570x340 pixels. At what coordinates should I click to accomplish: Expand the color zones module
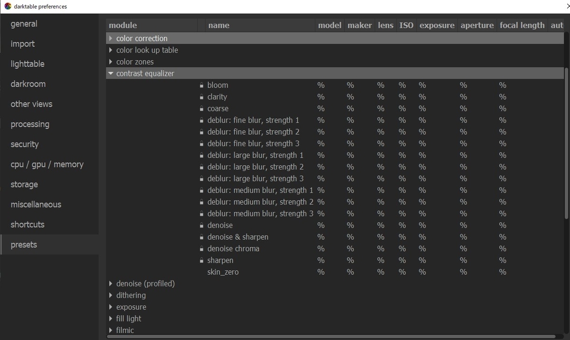[x=111, y=62]
